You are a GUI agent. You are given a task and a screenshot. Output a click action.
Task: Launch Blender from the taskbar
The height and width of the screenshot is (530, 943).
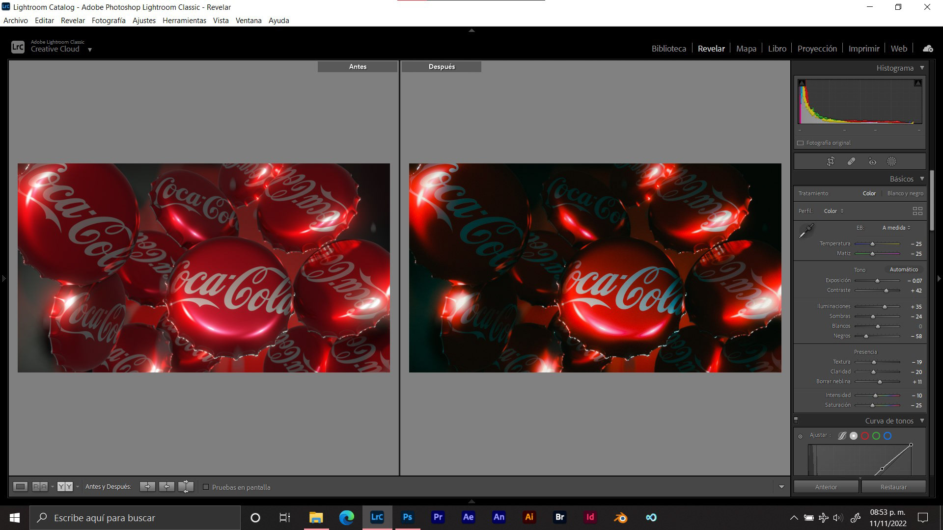[620, 517]
